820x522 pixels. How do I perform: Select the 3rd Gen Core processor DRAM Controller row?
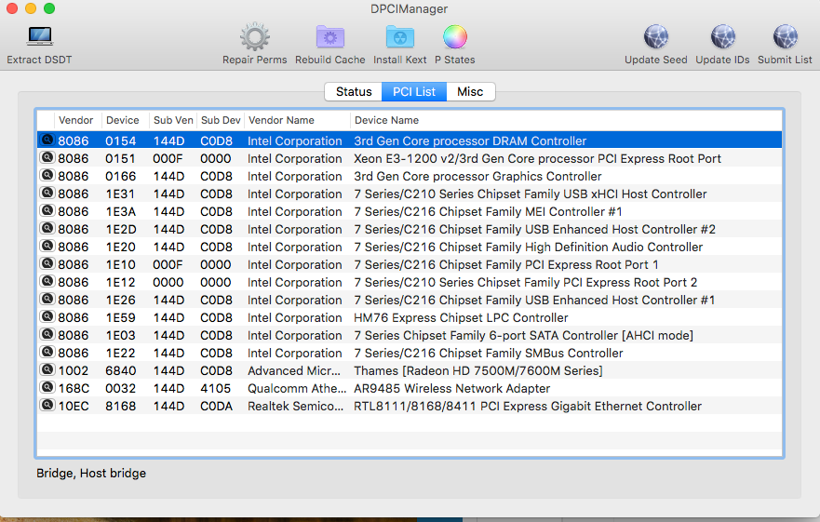click(x=410, y=141)
